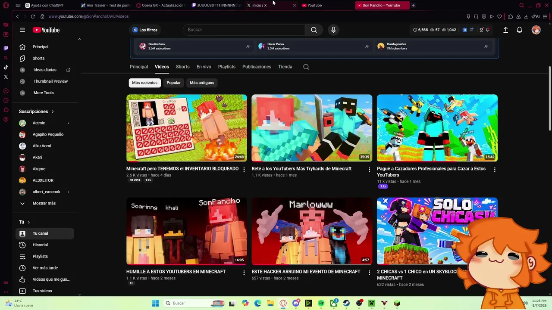
Task: Switch to Ayuda con ChatGPT browser tab
Action: pyautogui.click(x=47, y=5)
